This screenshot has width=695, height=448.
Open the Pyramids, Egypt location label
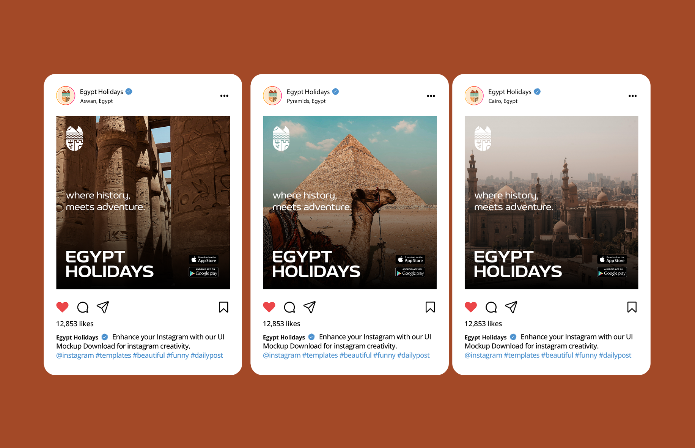pyautogui.click(x=306, y=101)
